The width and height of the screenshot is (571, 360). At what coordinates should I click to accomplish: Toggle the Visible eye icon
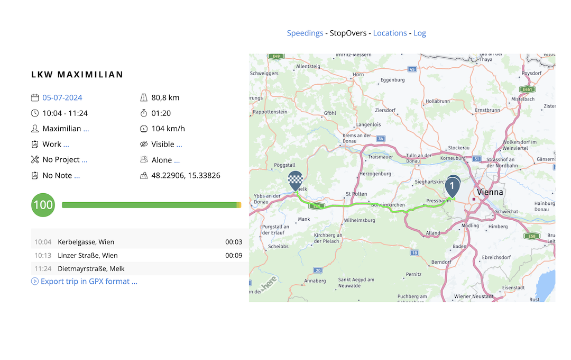pos(144,144)
